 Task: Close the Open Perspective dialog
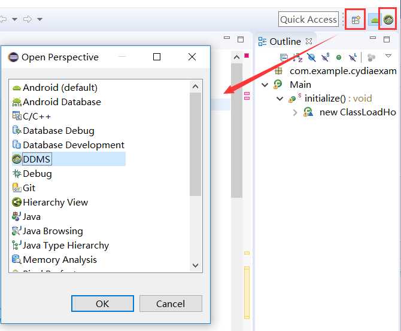(x=192, y=57)
